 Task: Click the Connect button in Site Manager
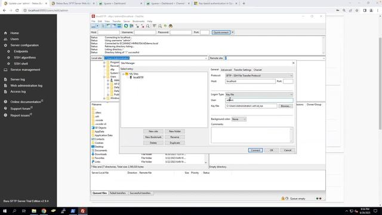point(255,150)
